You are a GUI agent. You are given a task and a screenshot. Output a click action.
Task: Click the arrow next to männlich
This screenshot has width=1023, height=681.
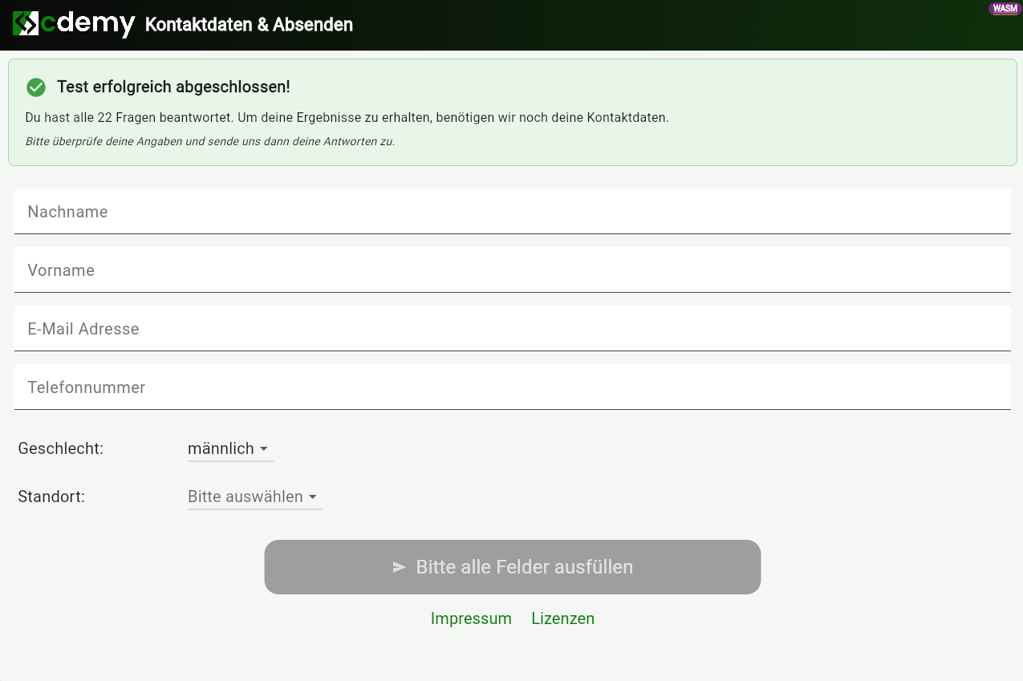[x=264, y=449]
